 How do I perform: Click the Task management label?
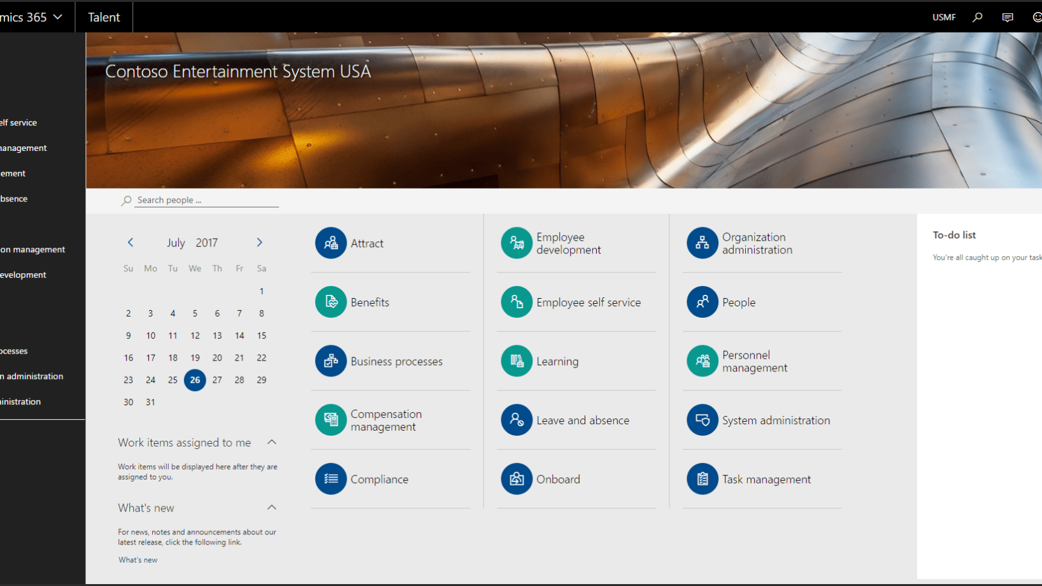coord(766,480)
